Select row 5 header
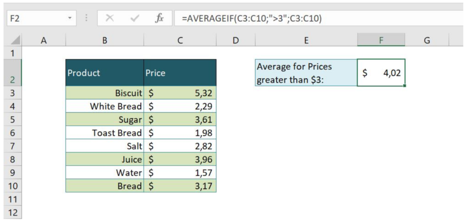 click(12, 120)
